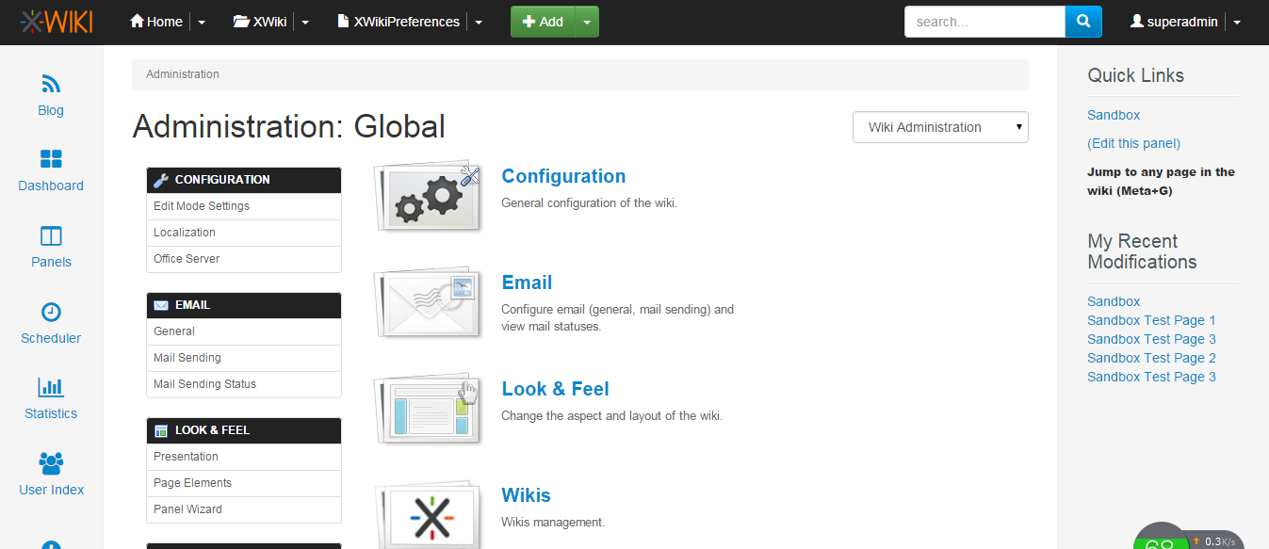1269x549 pixels.
Task: Click the Email envelope image
Action: [429, 302]
